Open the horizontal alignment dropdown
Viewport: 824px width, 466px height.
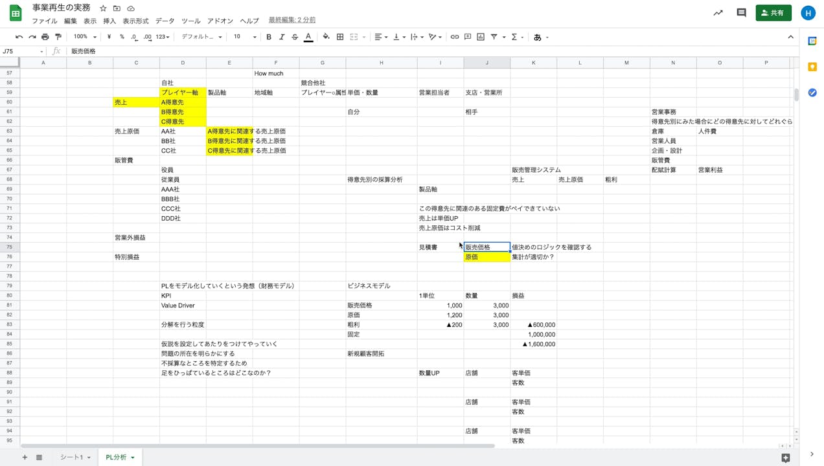pyautogui.click(x=380, y=37)
